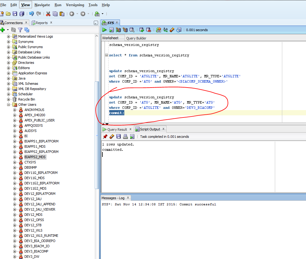This screenshot has width=306, height=259.
Task: Open SQL Tuning Advisor icon
Action: 132,30
